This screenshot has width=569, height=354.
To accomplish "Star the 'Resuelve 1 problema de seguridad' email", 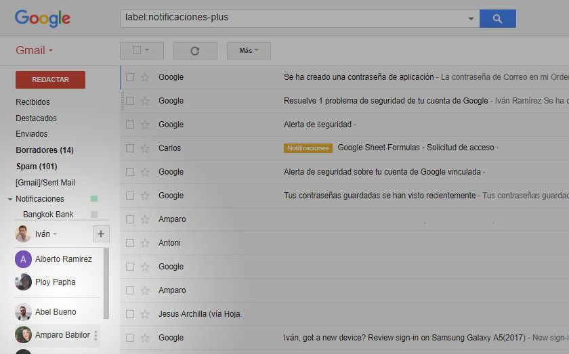I will pos(145,101).
